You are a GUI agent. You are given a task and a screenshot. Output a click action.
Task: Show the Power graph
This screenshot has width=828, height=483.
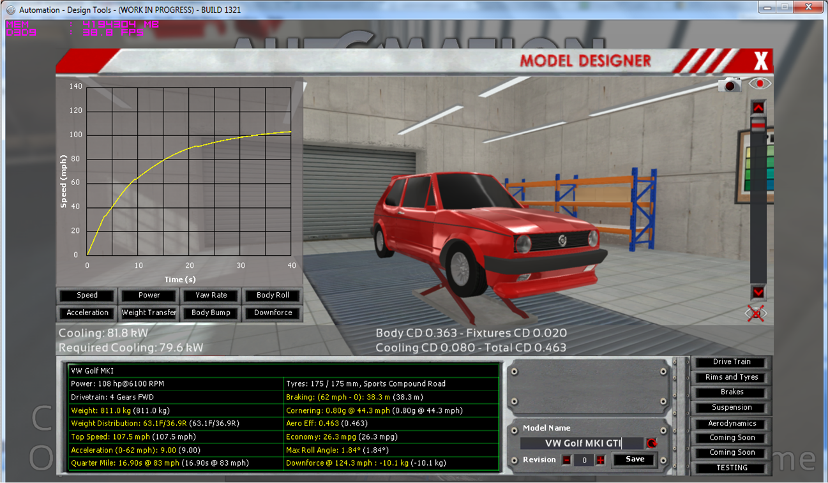click(x=149, y=295)
